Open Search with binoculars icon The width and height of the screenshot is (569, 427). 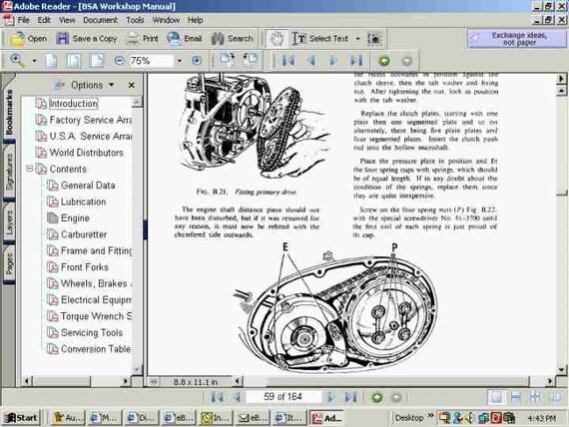(x=232, y=39)
